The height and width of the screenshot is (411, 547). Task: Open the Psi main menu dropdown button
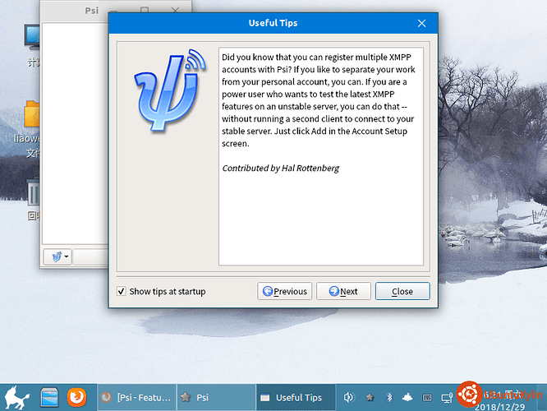pyautogui.click(x=57, y=257)
